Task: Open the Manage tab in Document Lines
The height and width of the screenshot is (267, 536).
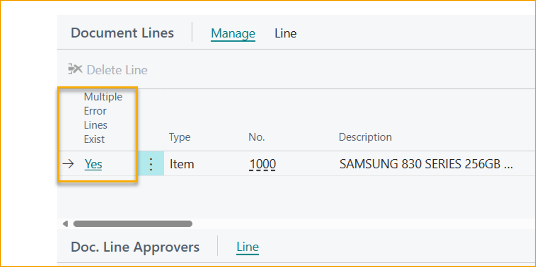Action: 233,34
